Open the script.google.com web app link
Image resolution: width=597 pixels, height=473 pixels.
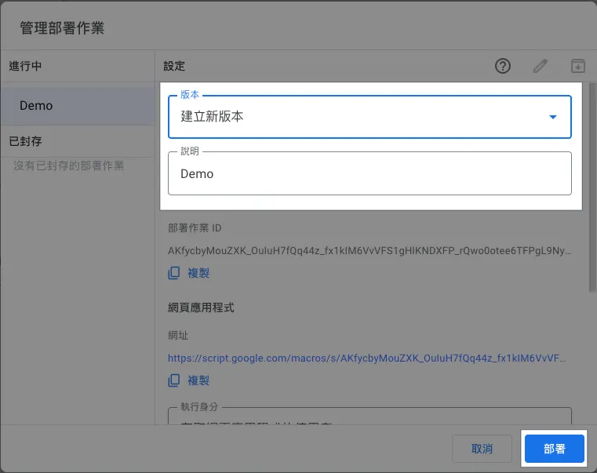tap(366, 358)
